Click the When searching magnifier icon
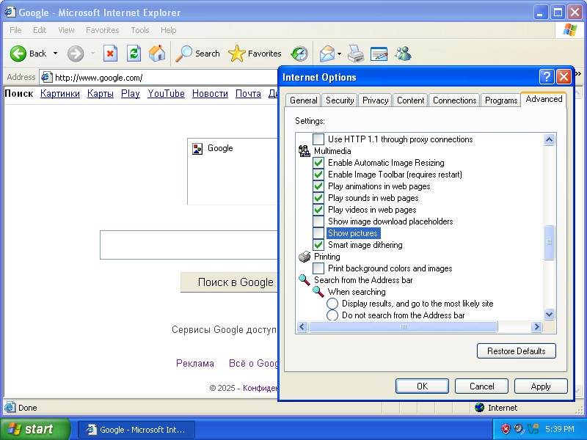This screenshot has width=587, height=440. click(x=318, y=291)
